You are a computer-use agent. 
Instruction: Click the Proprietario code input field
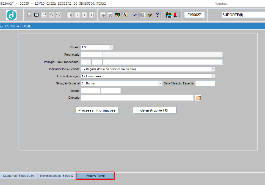(92, 55)
